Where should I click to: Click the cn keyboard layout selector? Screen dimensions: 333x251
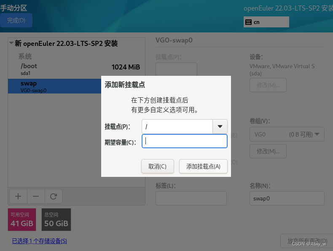pyautogui.click(x=266, y=22)
